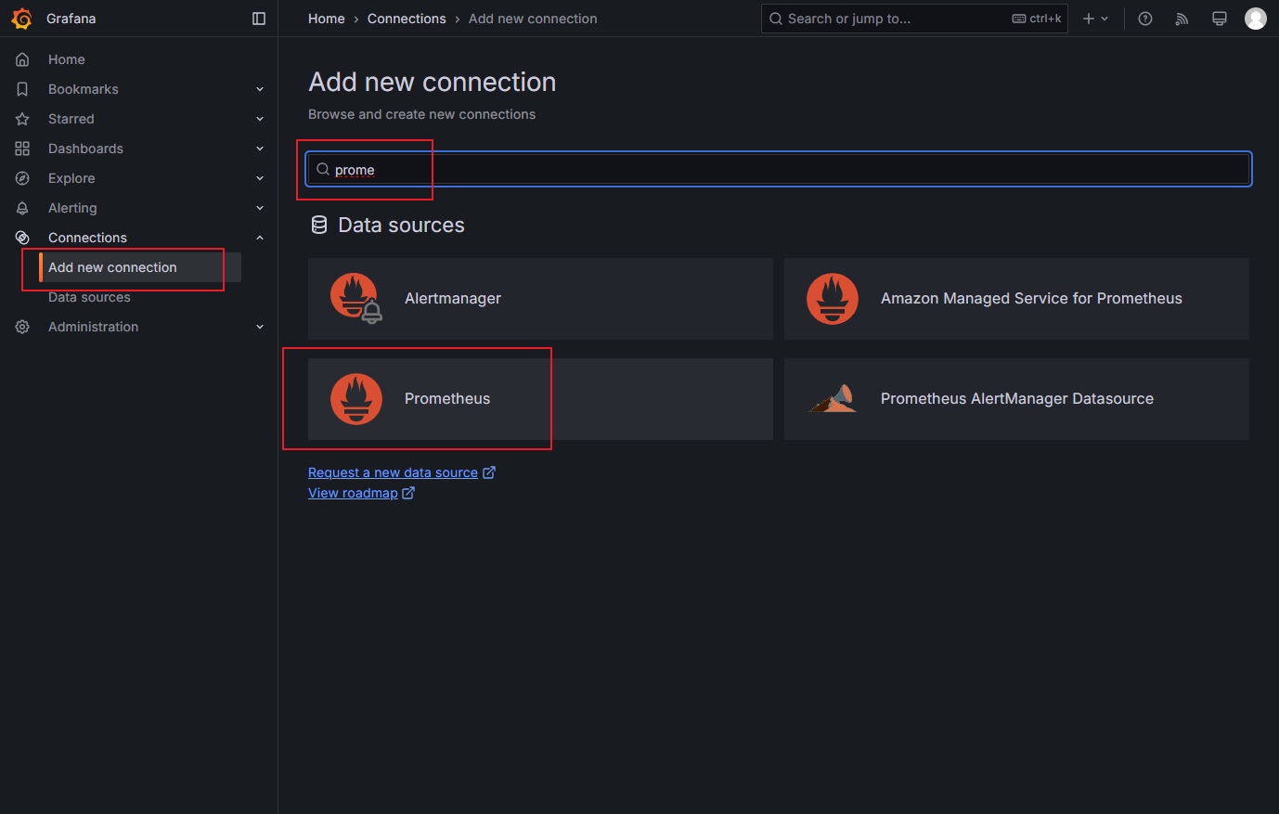Viewport: 1279px width, 814px height.
Task: Click the Bookmarks icon in sidebar
Action: (22, 89)
